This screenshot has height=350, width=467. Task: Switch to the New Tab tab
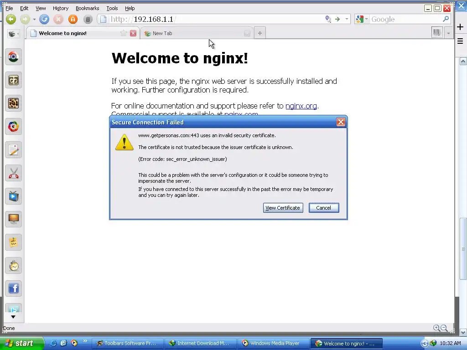[197, 33]
